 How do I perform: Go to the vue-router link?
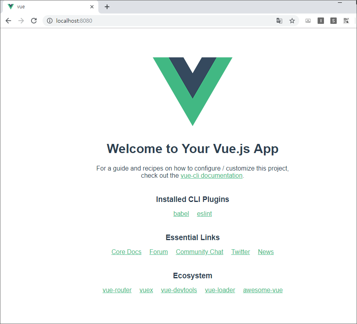click(117, 290)
